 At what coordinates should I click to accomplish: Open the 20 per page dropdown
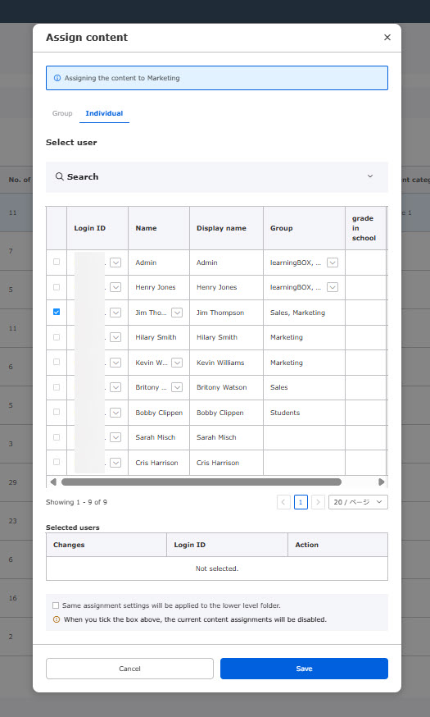click(x=359, y=502)
